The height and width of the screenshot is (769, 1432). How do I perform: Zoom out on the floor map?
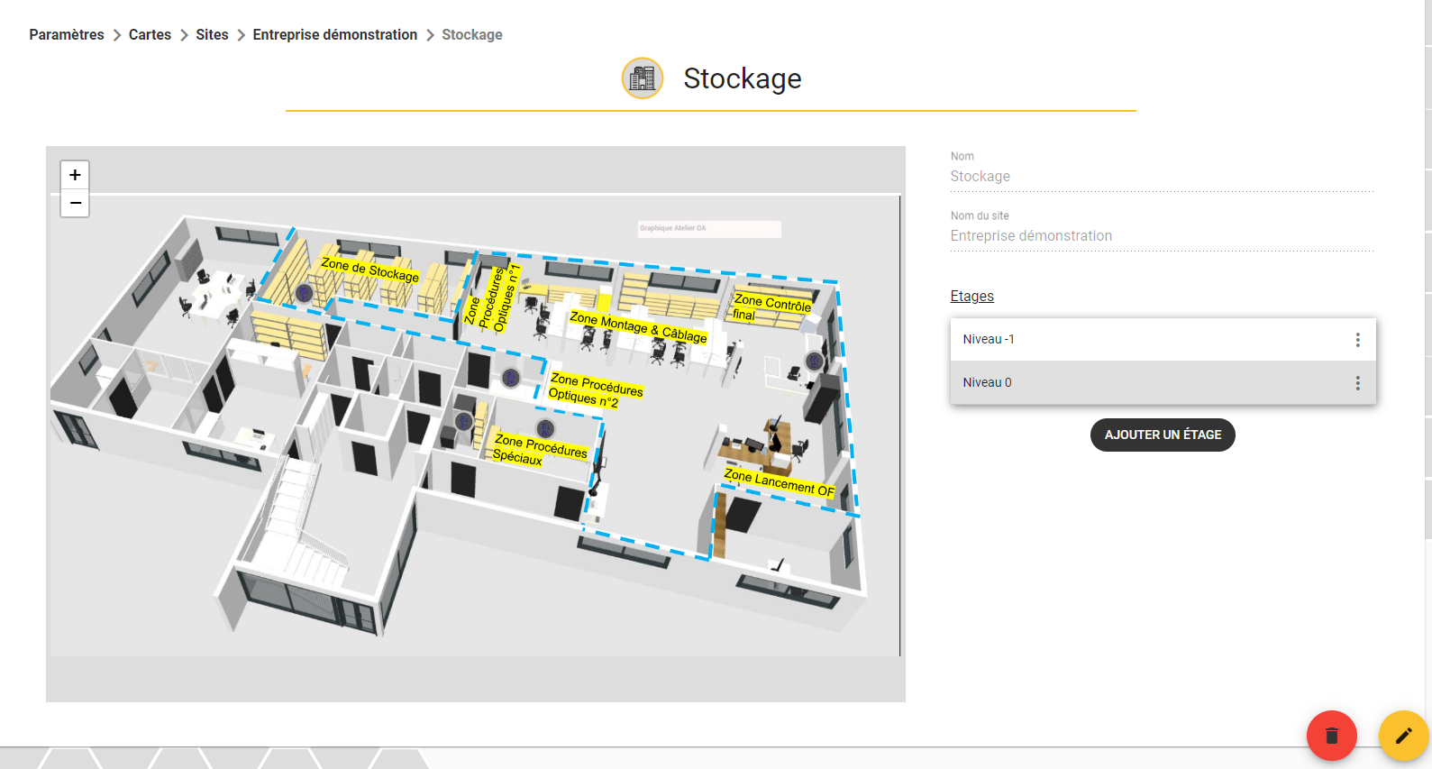click(x=75, y=203)
